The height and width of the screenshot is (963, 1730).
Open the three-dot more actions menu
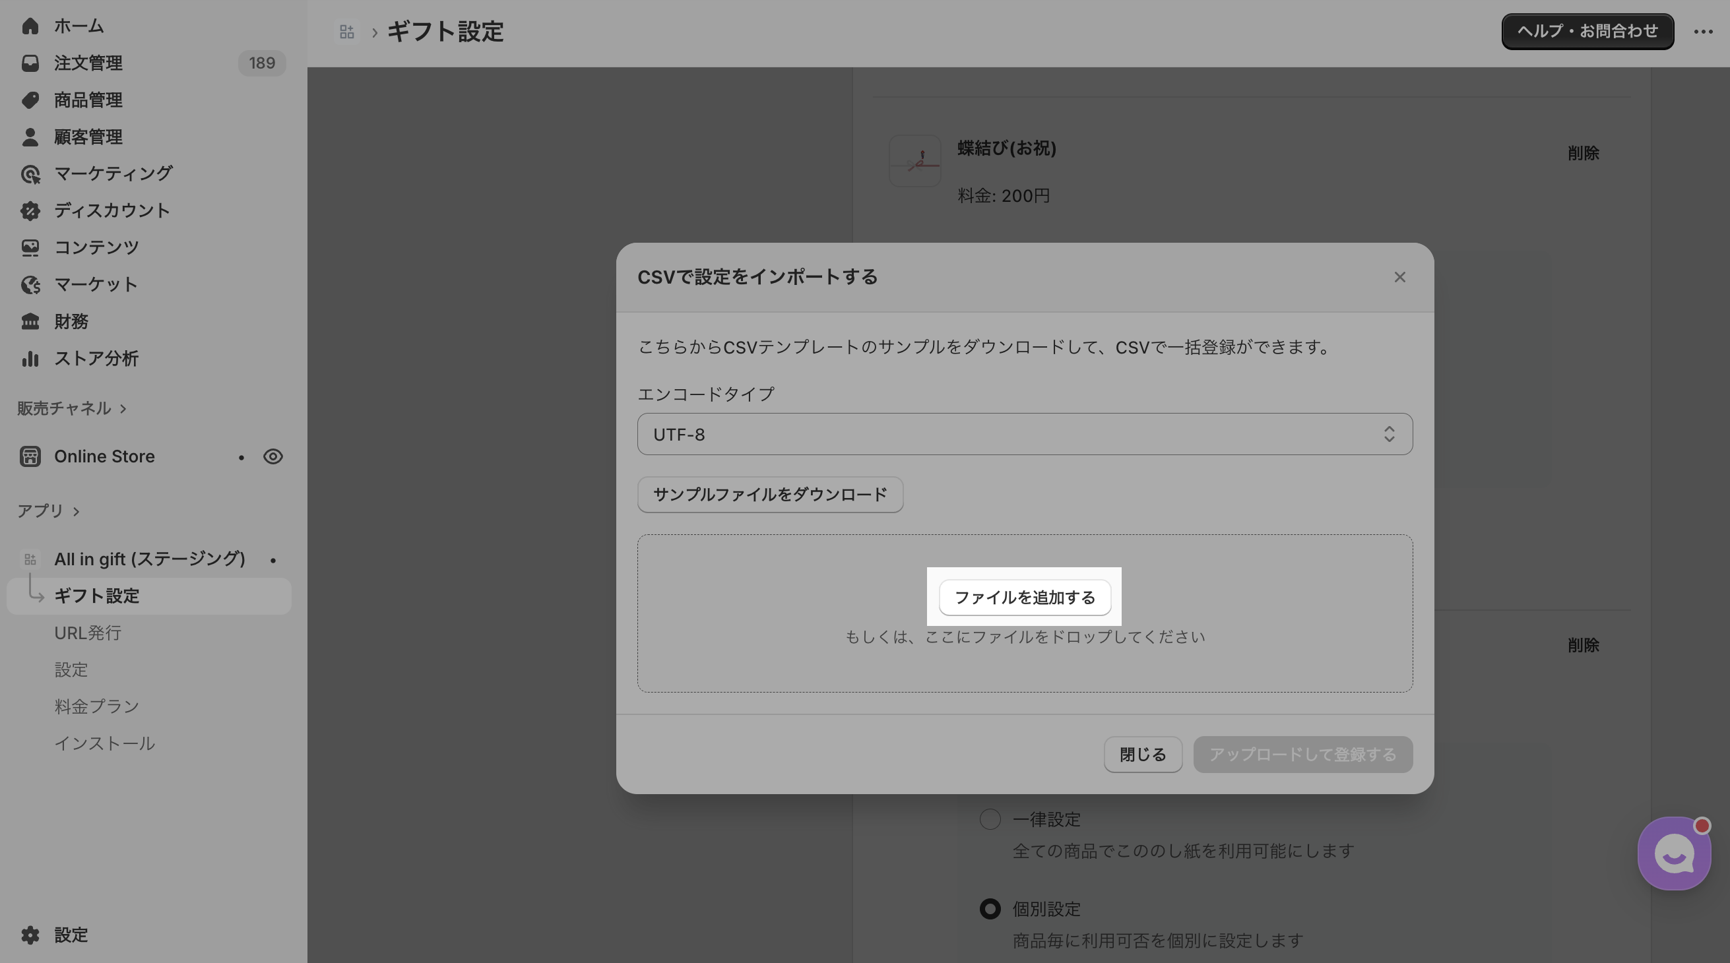pyautogui.click(x=1702, y=32)
